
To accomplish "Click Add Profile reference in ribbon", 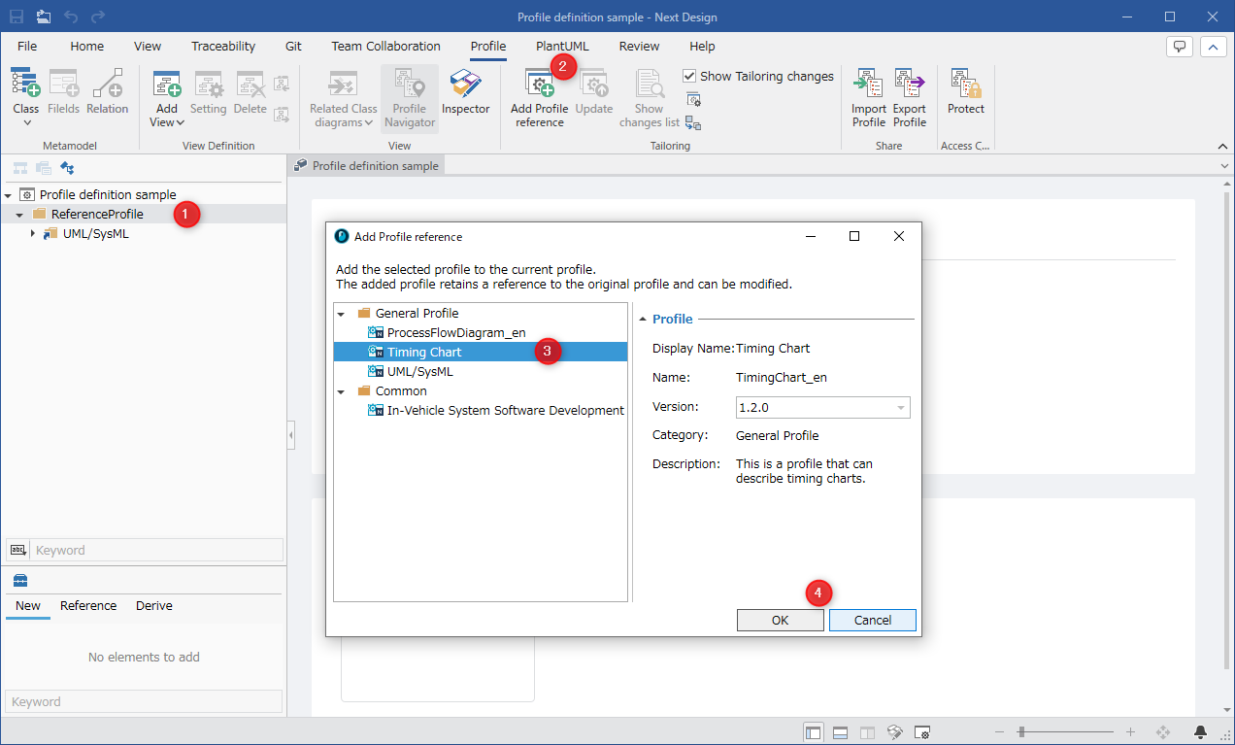I will click(540, 98).
